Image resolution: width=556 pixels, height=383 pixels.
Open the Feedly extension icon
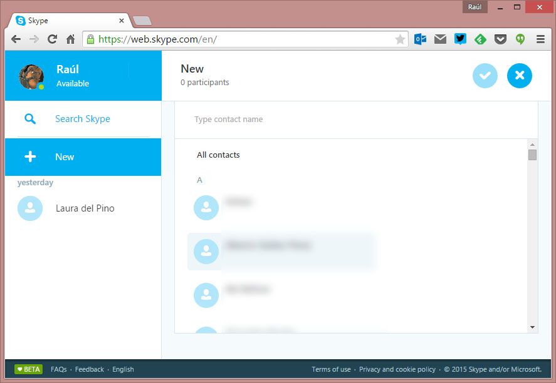tap(480, 39)
